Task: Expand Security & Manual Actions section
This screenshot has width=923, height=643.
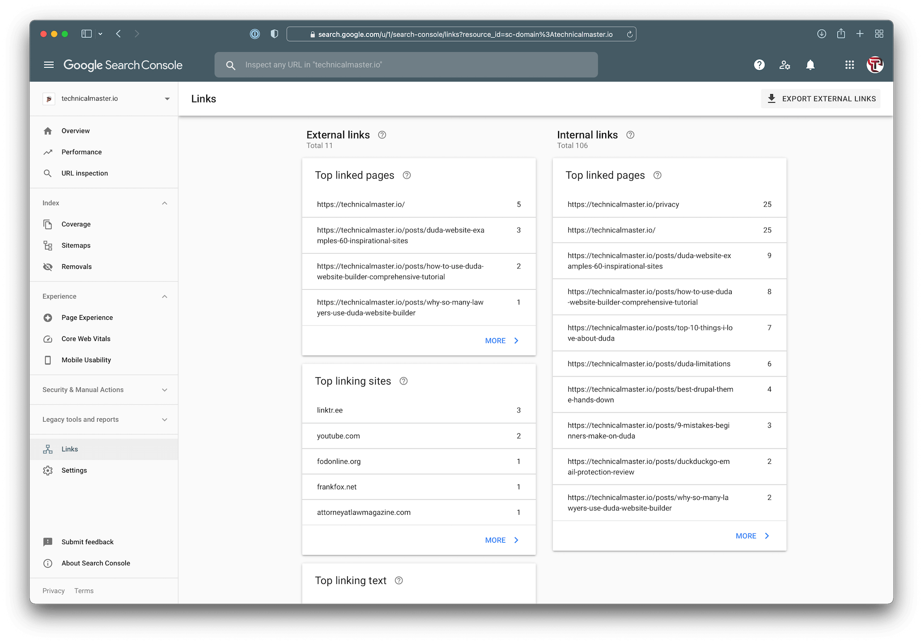Action: (164, 390)
